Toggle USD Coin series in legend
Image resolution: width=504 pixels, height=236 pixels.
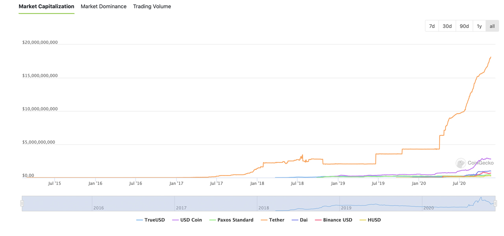tap(187, 220)
